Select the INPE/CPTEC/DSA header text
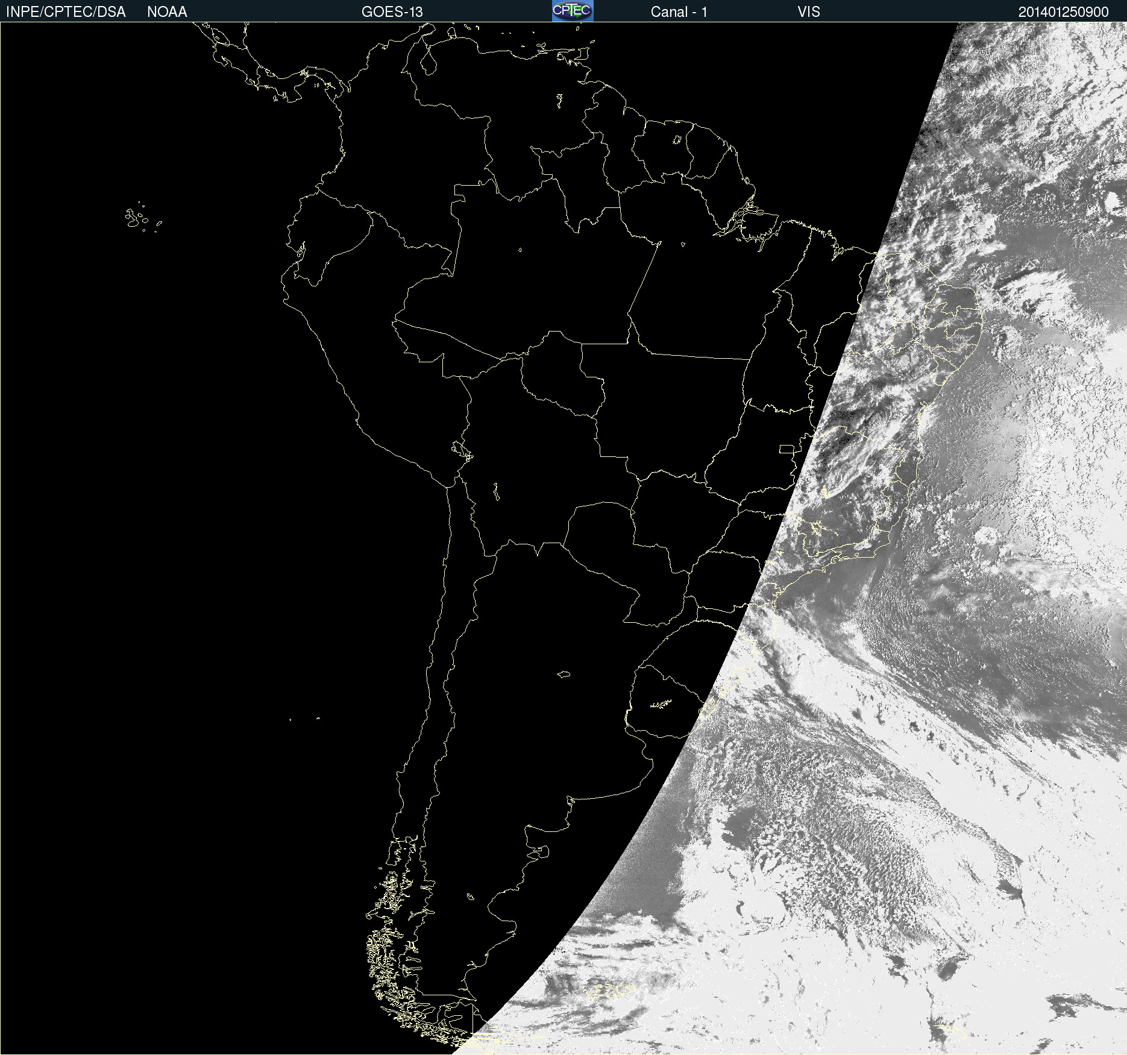 click(x=66, y=12)
